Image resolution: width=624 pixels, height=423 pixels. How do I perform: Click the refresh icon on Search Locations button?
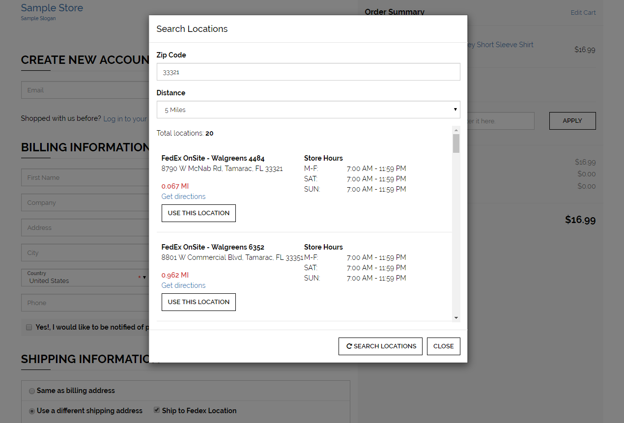coord(349,346)
